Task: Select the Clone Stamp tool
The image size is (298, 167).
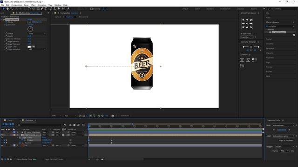Action: pos(54,9)
